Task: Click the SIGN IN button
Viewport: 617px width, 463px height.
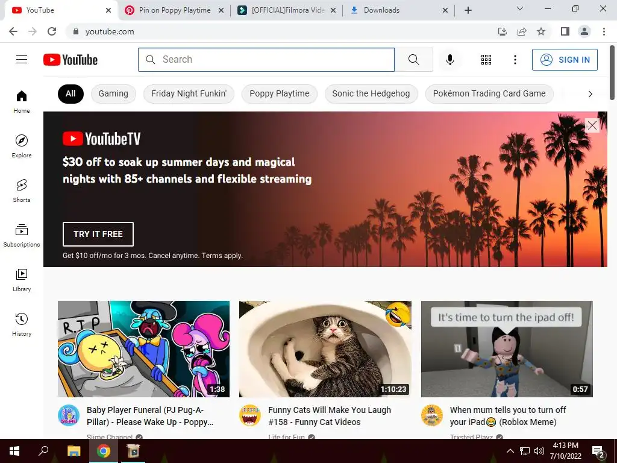Action: [565, 60]
